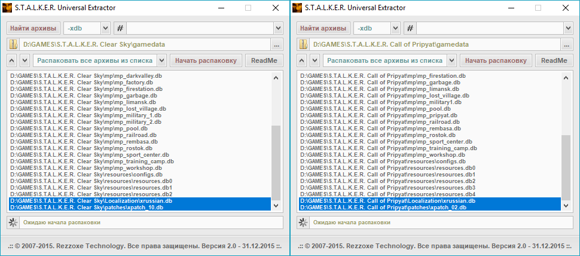The width and height of the screenshot is (580, 256).
Task: Select Call of Pripyat resources.db3 entry
Action: pos(429,188)
